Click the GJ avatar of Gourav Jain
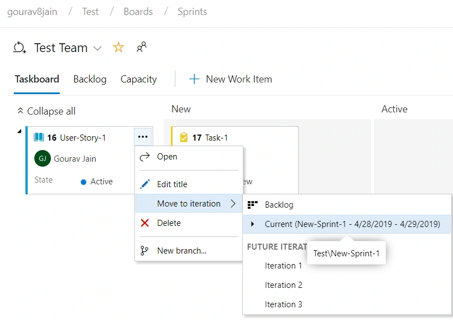This screenshot has width=453, height=320. (43, 158)
